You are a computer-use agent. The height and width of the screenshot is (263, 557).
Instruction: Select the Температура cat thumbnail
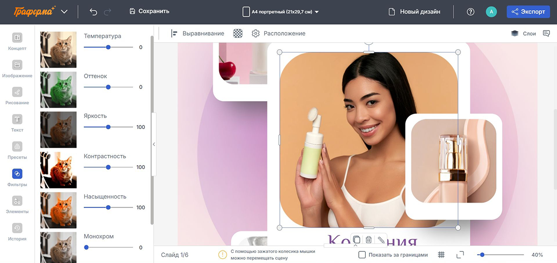tap(58, 50)
